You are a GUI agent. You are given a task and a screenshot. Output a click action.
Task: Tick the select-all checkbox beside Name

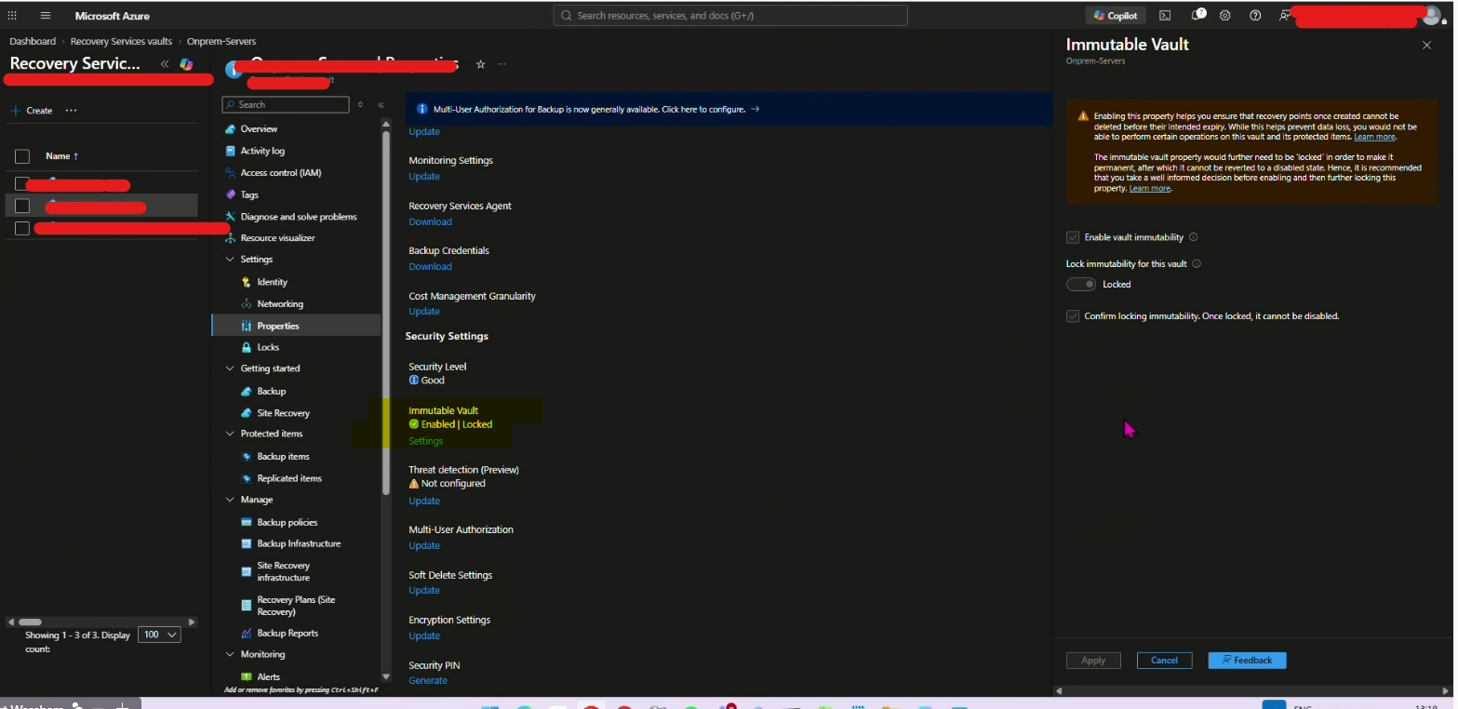pyautogui.click(x=22, y=156)
